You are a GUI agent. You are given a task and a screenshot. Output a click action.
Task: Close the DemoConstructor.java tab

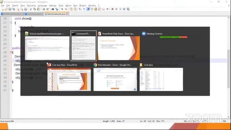point(67,14)
